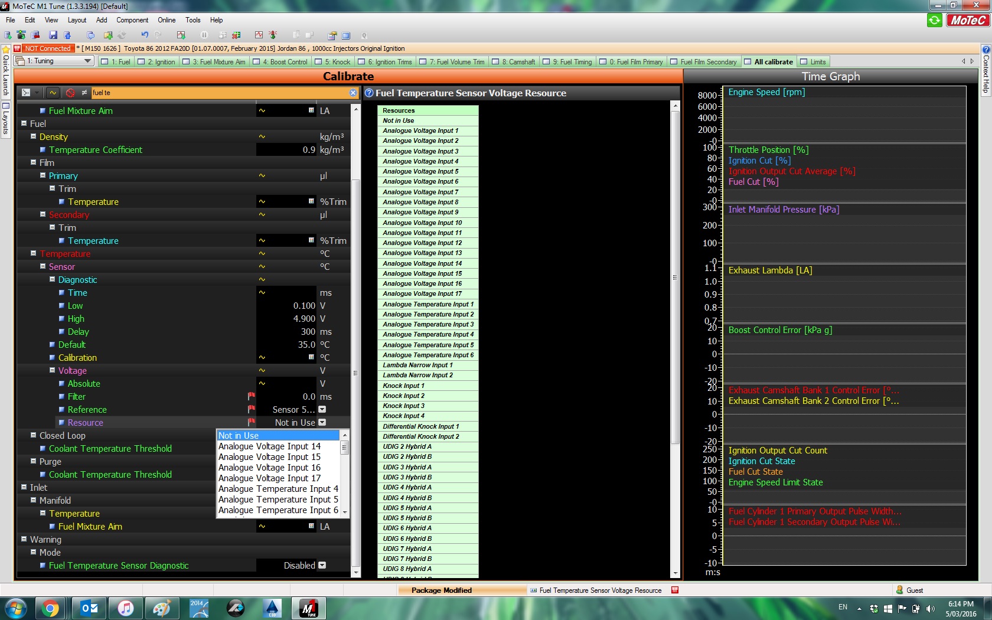This screenshot has width=992, height=620.
Task: Click the Redo arrow in the toolbar
Action: click(x=158, y=35)
